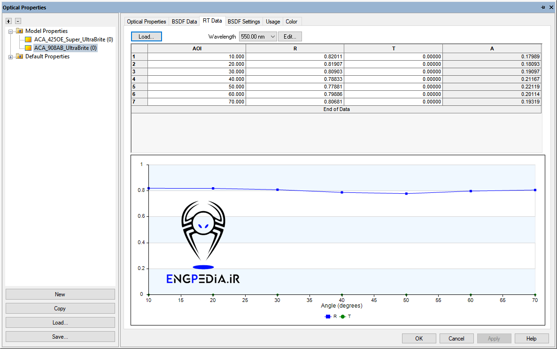The image size is (557, 349).
Task: Confirm with the OK button
Action: [x=419, y=339]
